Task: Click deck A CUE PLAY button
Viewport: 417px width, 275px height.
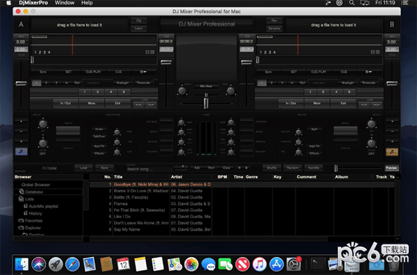Action: (93, 72)
